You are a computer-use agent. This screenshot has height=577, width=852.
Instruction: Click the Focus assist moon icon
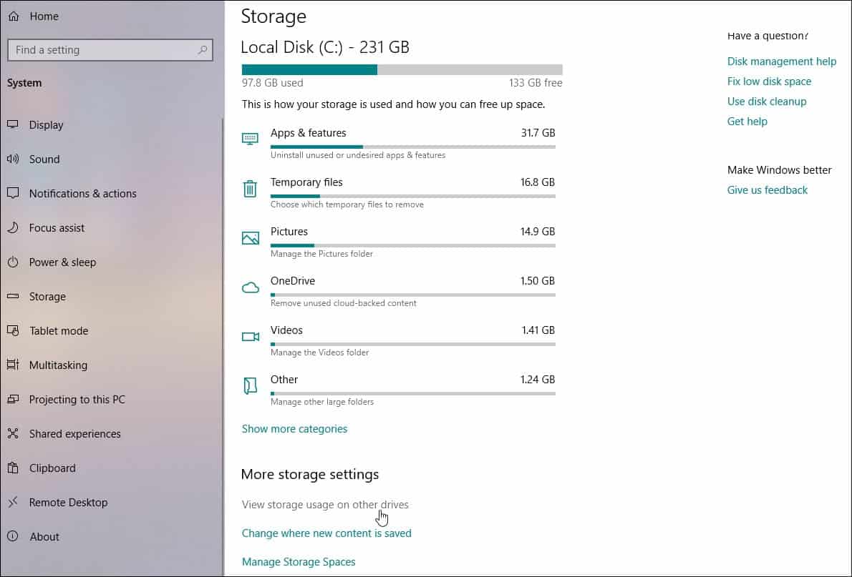point(13,227)
